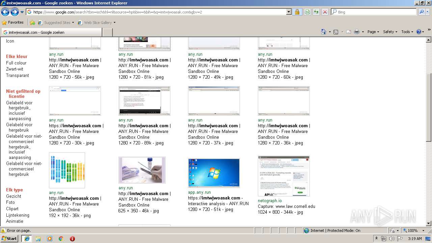The image size is (432, 243).
Task: Stop loading with the red X icon
Action: tap(325, 12)
